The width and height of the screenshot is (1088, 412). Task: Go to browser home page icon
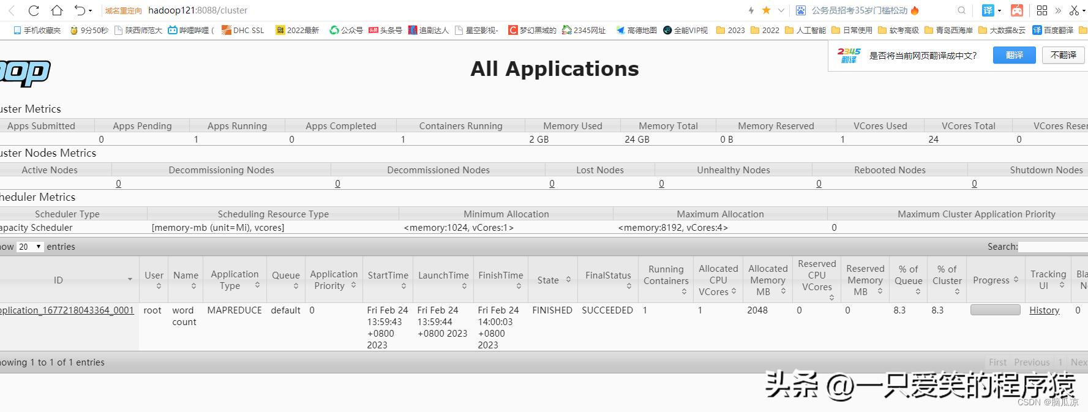pos(57,10)
